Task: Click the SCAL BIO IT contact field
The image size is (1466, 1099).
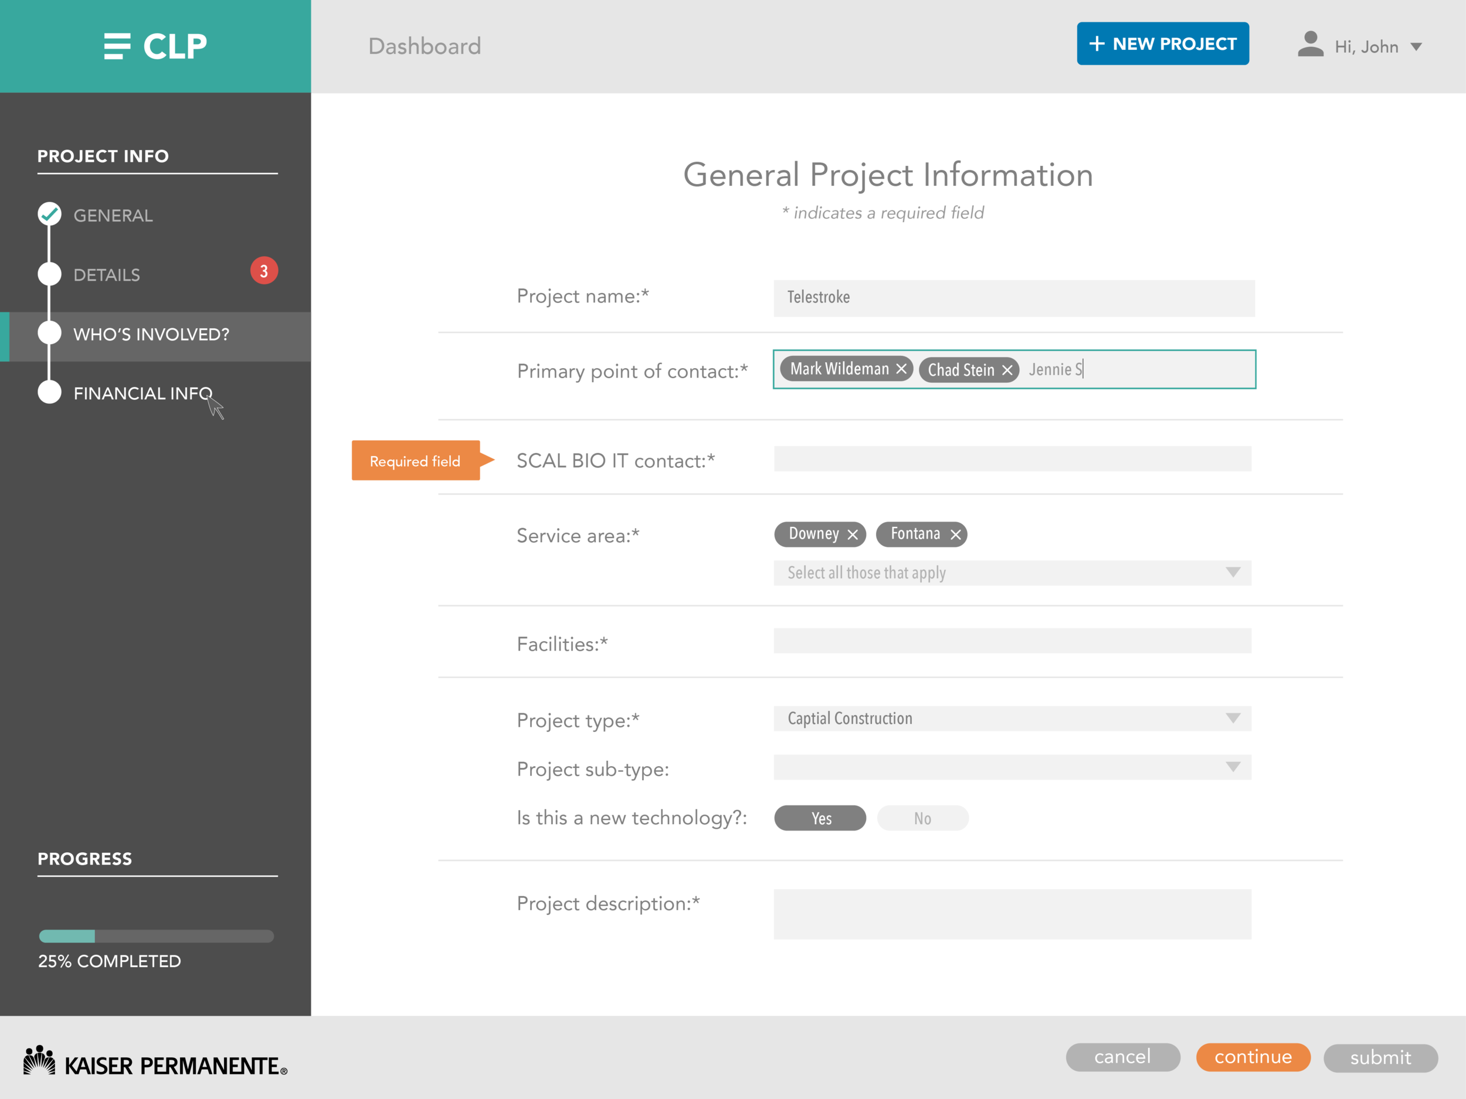Action: [1012, 458]
